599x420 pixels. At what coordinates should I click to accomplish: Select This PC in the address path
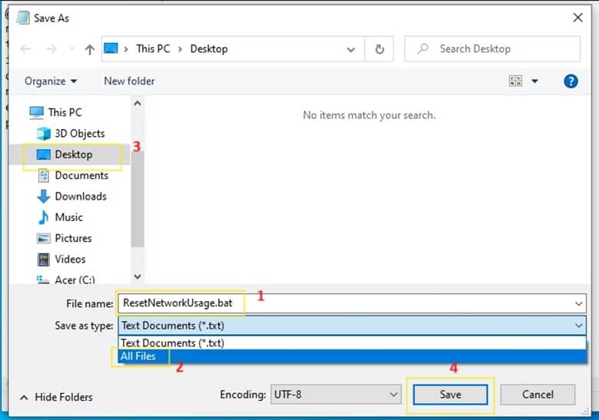pyautogui.click(x=153, y=49)
